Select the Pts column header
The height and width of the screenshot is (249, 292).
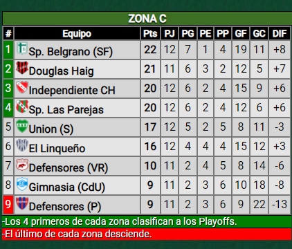click(x=150, y=33)
